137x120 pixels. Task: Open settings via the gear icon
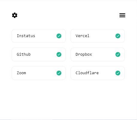[15, 15]
